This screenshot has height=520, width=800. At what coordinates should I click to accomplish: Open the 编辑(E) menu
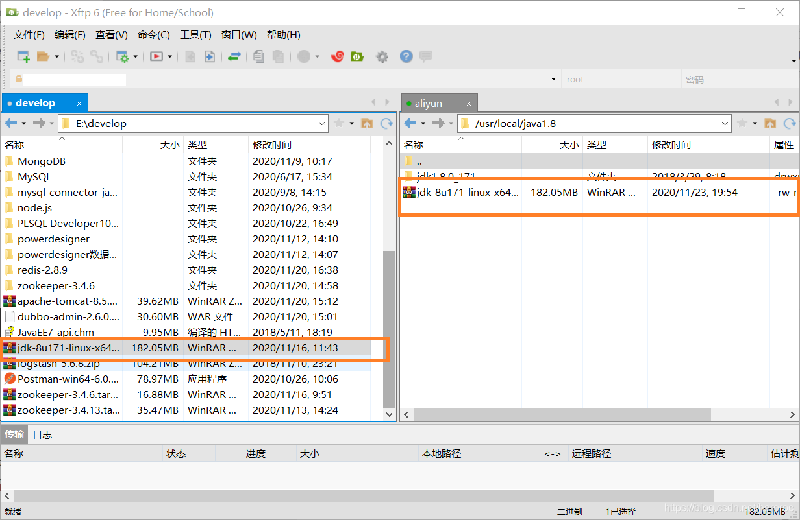[70, 35]
